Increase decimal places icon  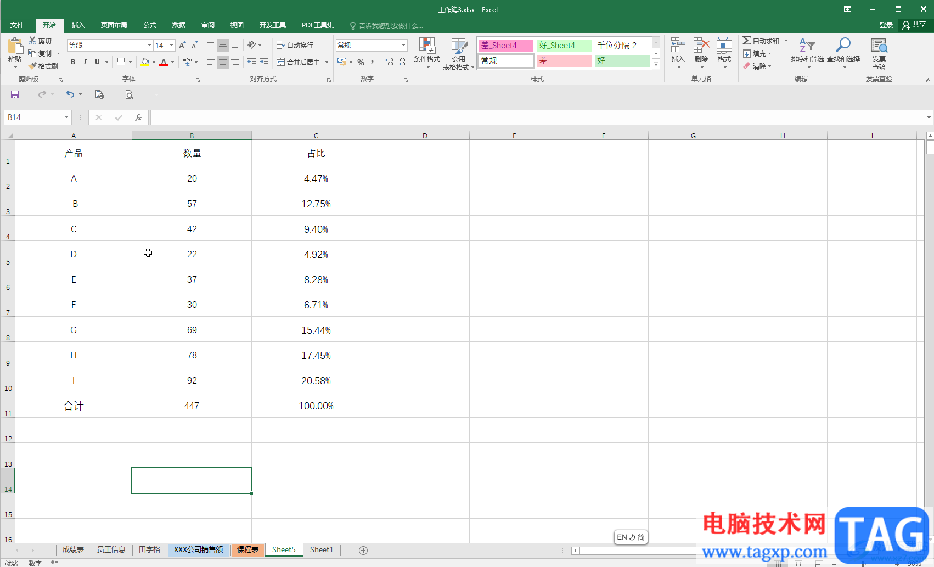[x=389, y=62]
